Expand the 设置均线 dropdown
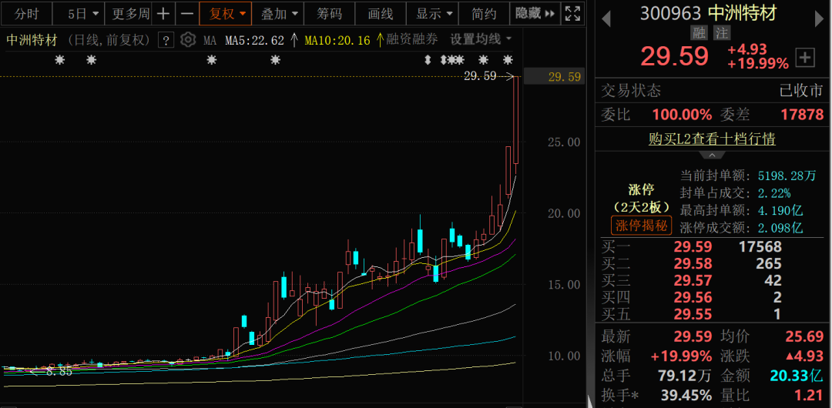 480,39
